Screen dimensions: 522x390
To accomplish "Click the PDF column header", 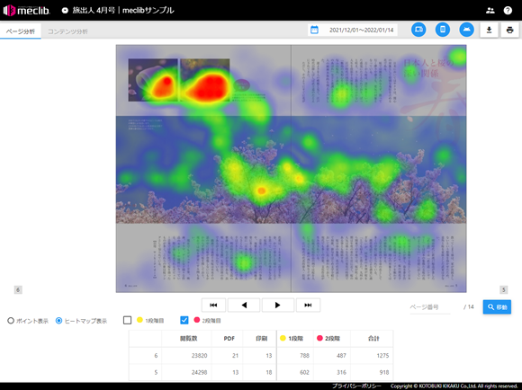I will 229,339.
